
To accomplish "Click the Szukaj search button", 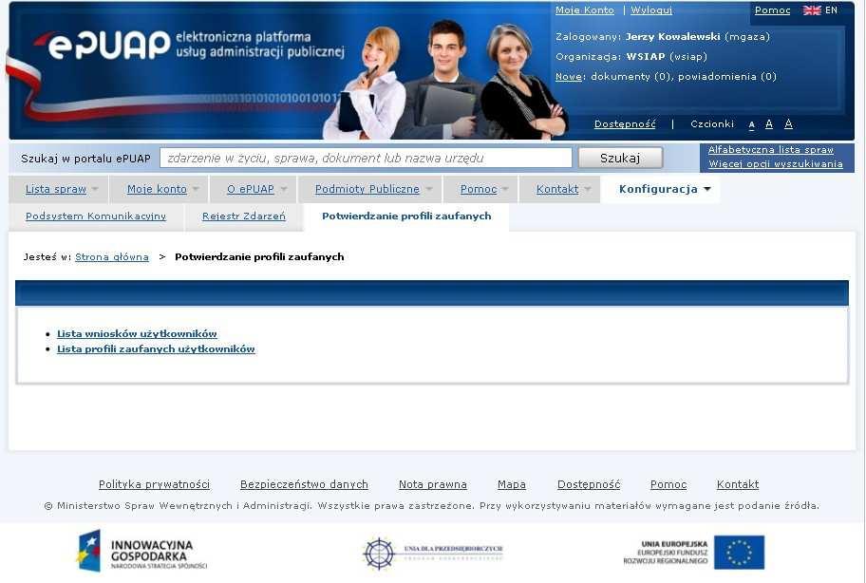I will tap(620, 159).
